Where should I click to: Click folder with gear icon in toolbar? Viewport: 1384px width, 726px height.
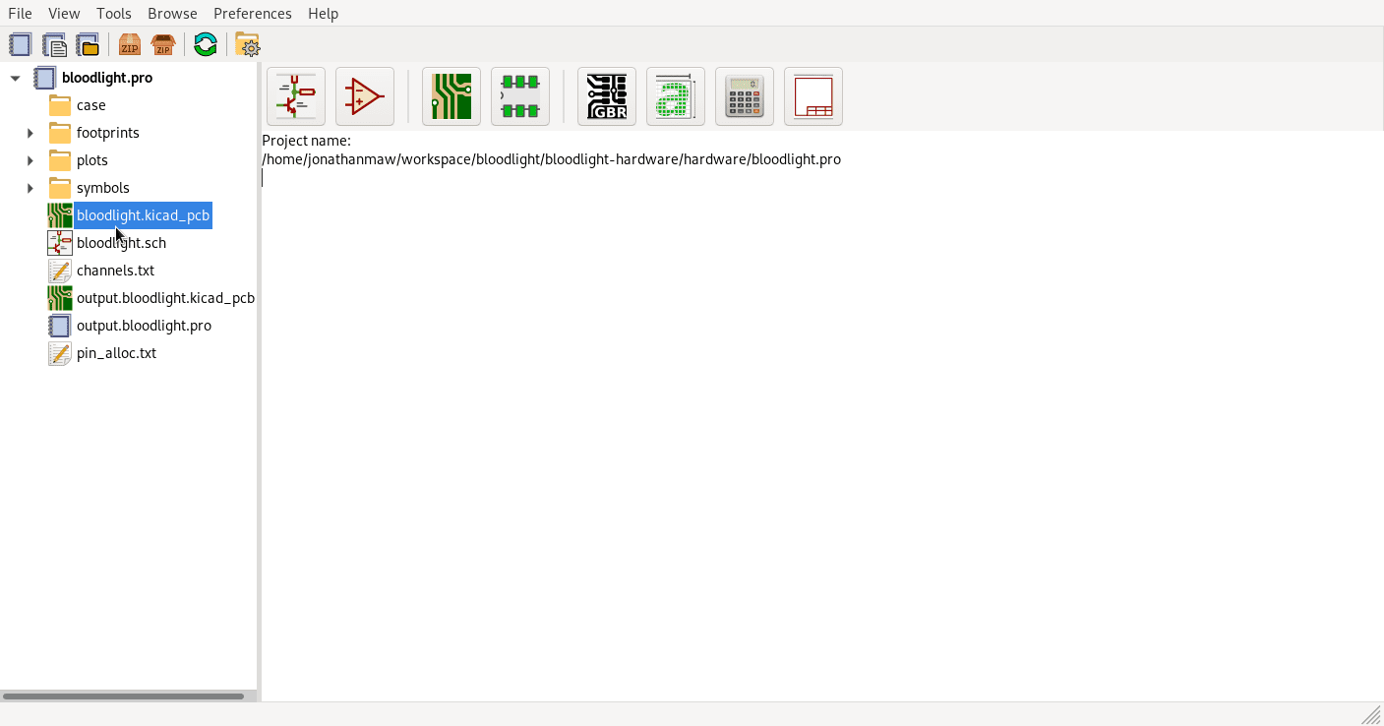[248, 44]
